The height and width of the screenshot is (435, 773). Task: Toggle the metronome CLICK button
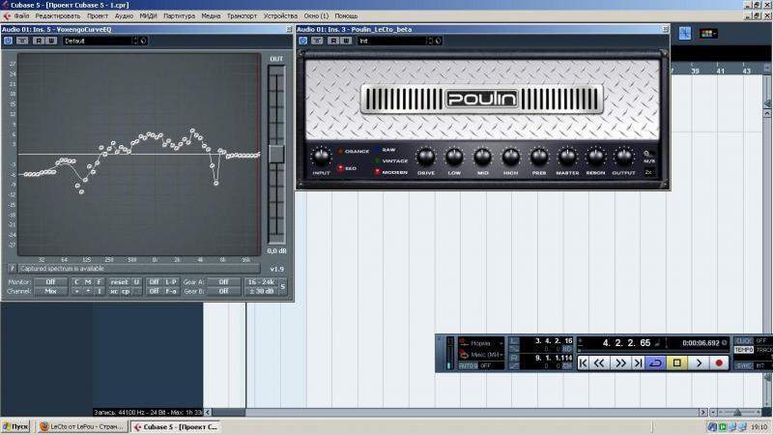743,341
